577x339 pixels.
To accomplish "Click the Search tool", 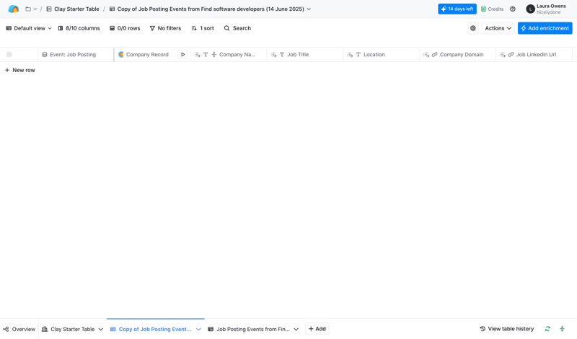I will pos(237,28).
